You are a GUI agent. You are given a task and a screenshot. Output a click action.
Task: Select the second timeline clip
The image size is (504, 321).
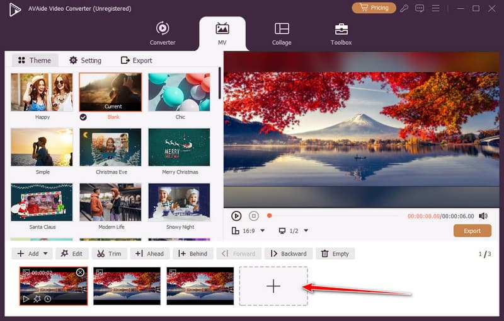tap(127, 286)
